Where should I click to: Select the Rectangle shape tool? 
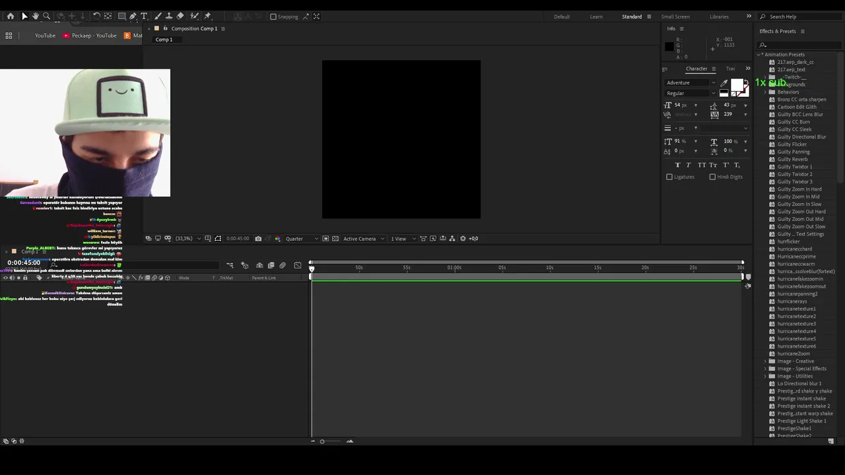(121, 16)
